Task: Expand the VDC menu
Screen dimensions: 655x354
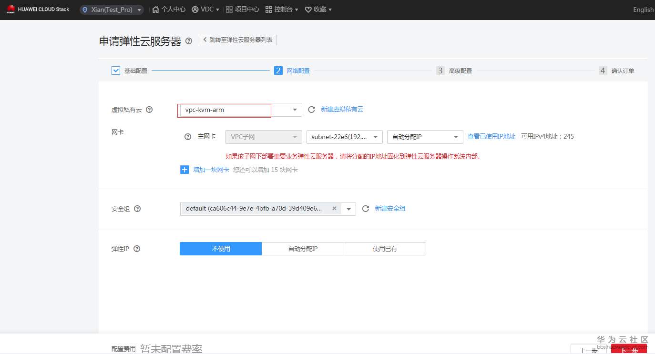Action: [x=217, y=10]
